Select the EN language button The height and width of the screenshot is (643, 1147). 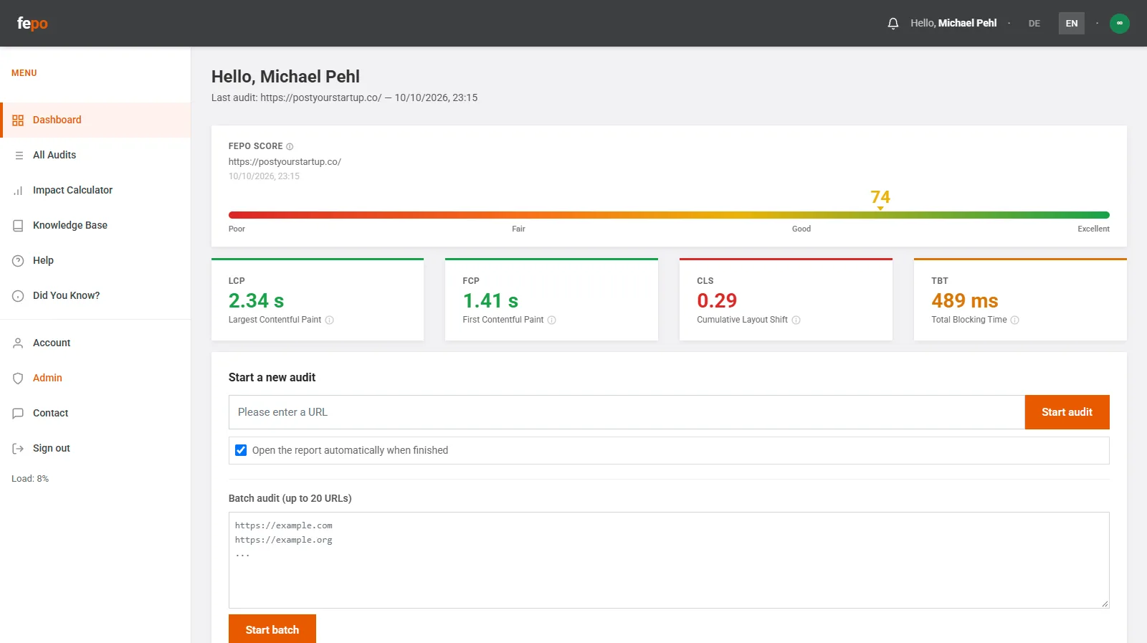click(x=1071, y=24)
